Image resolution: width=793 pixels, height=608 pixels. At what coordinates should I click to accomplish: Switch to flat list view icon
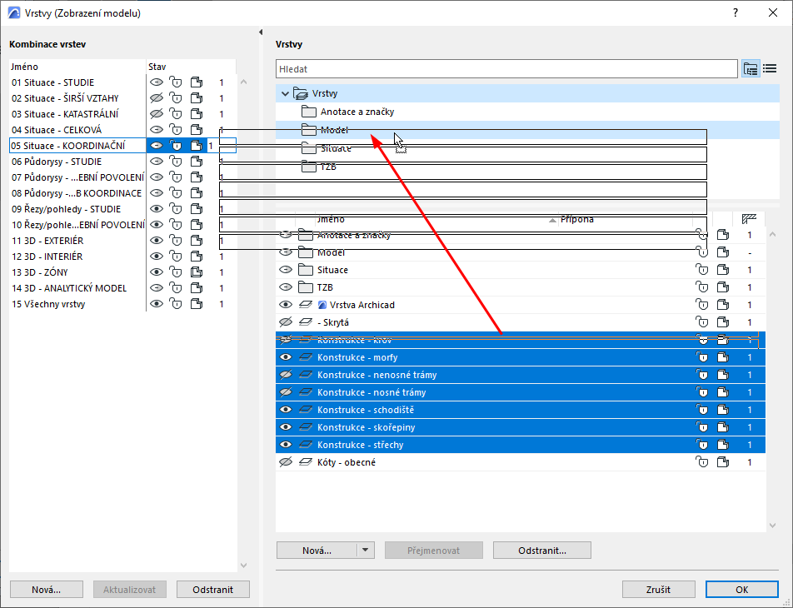coord(770,69)
